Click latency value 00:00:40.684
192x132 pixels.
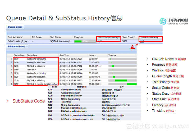(x=94, y=84)
